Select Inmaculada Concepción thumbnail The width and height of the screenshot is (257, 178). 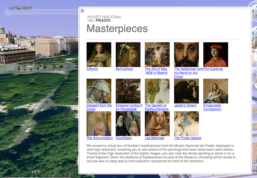[x=216, y=91]
